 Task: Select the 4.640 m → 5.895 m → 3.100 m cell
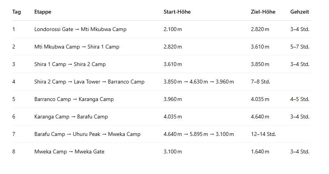pos(198,134)
